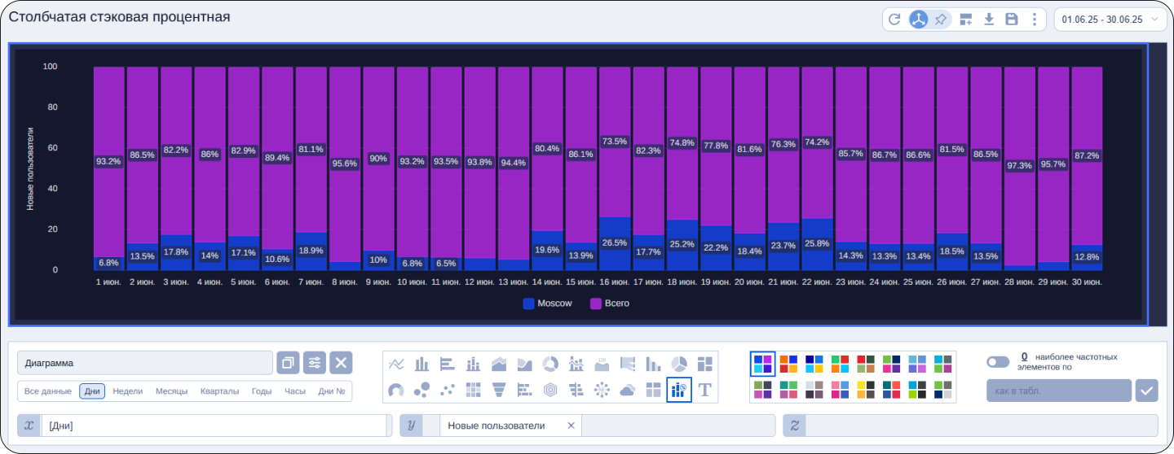Download the chart using the download icon

(x=988, y=20)
